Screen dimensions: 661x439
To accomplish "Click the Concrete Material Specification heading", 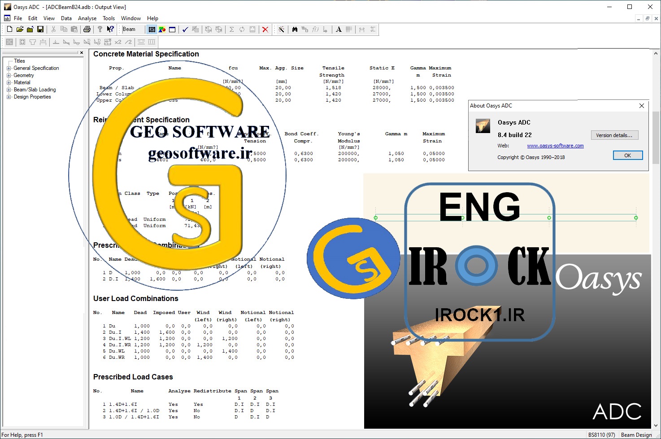I will (x=146, y=54).
